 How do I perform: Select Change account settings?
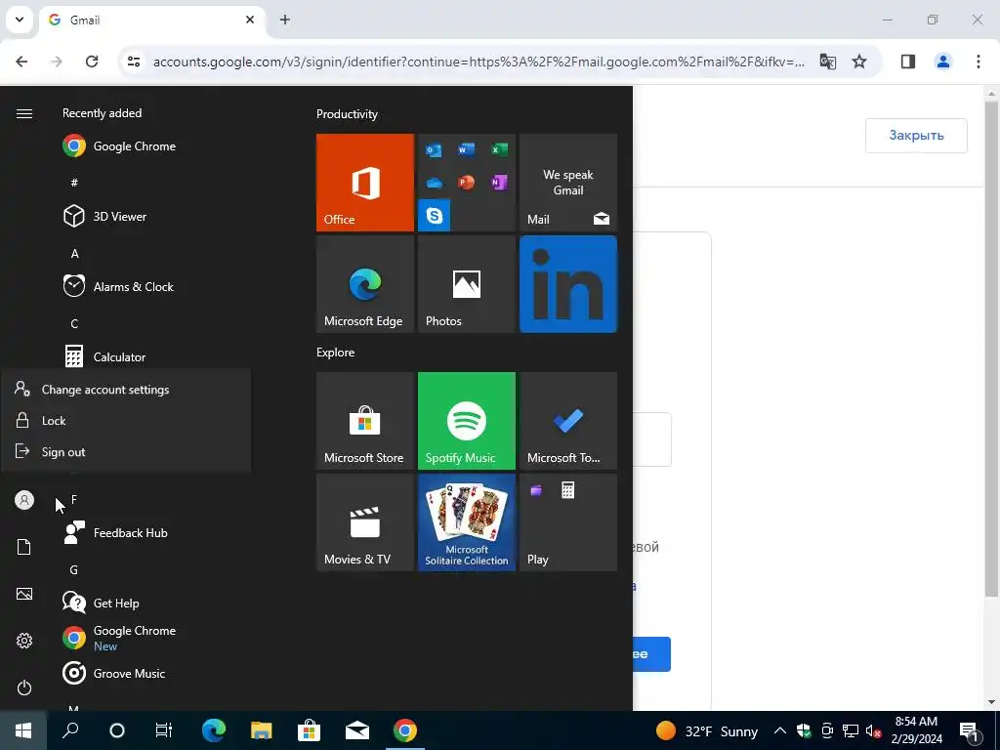[126, 390]
